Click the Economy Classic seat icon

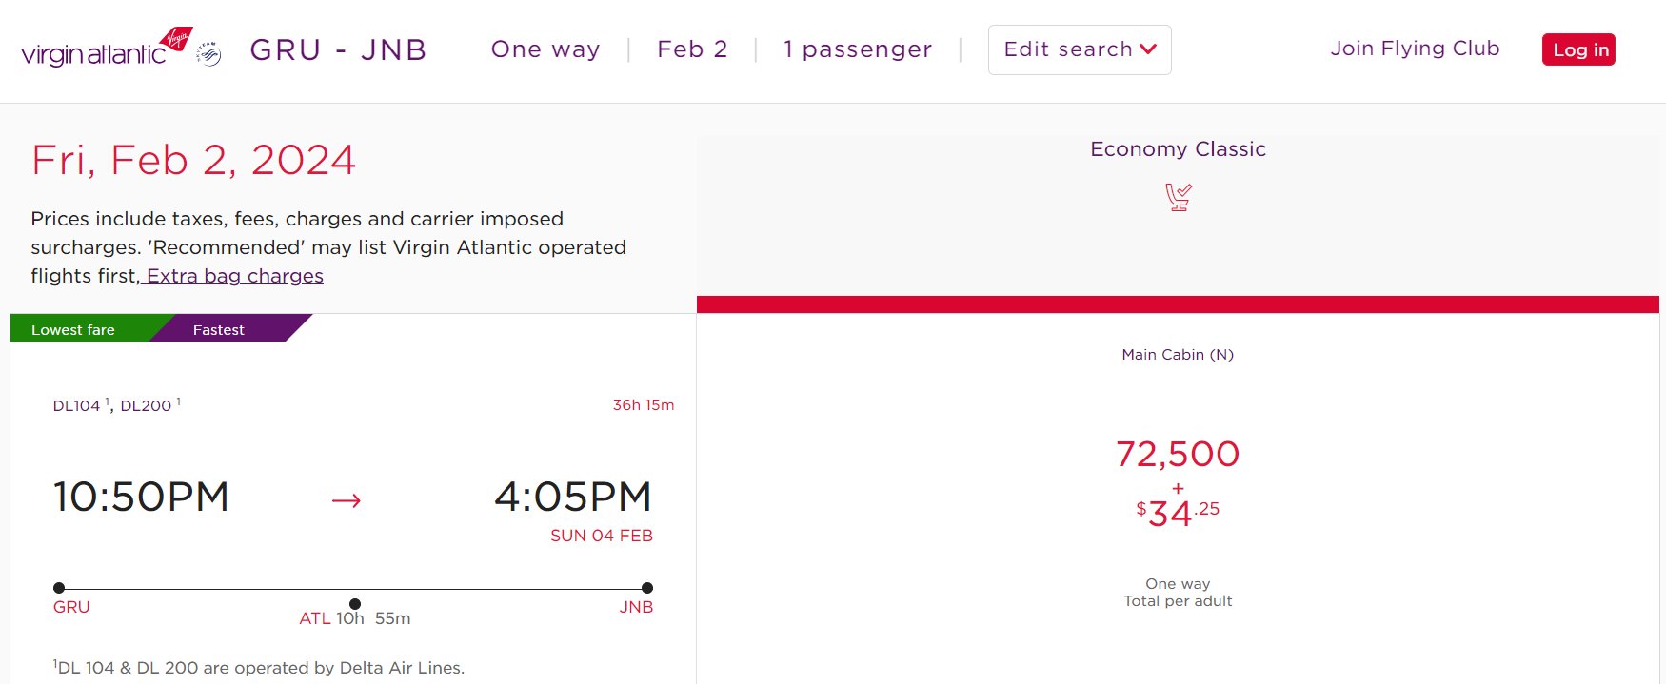[x=1179, y=196]
